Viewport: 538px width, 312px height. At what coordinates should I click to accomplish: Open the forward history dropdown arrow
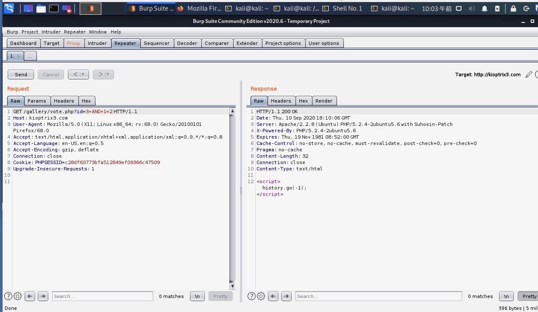point(109,75)
